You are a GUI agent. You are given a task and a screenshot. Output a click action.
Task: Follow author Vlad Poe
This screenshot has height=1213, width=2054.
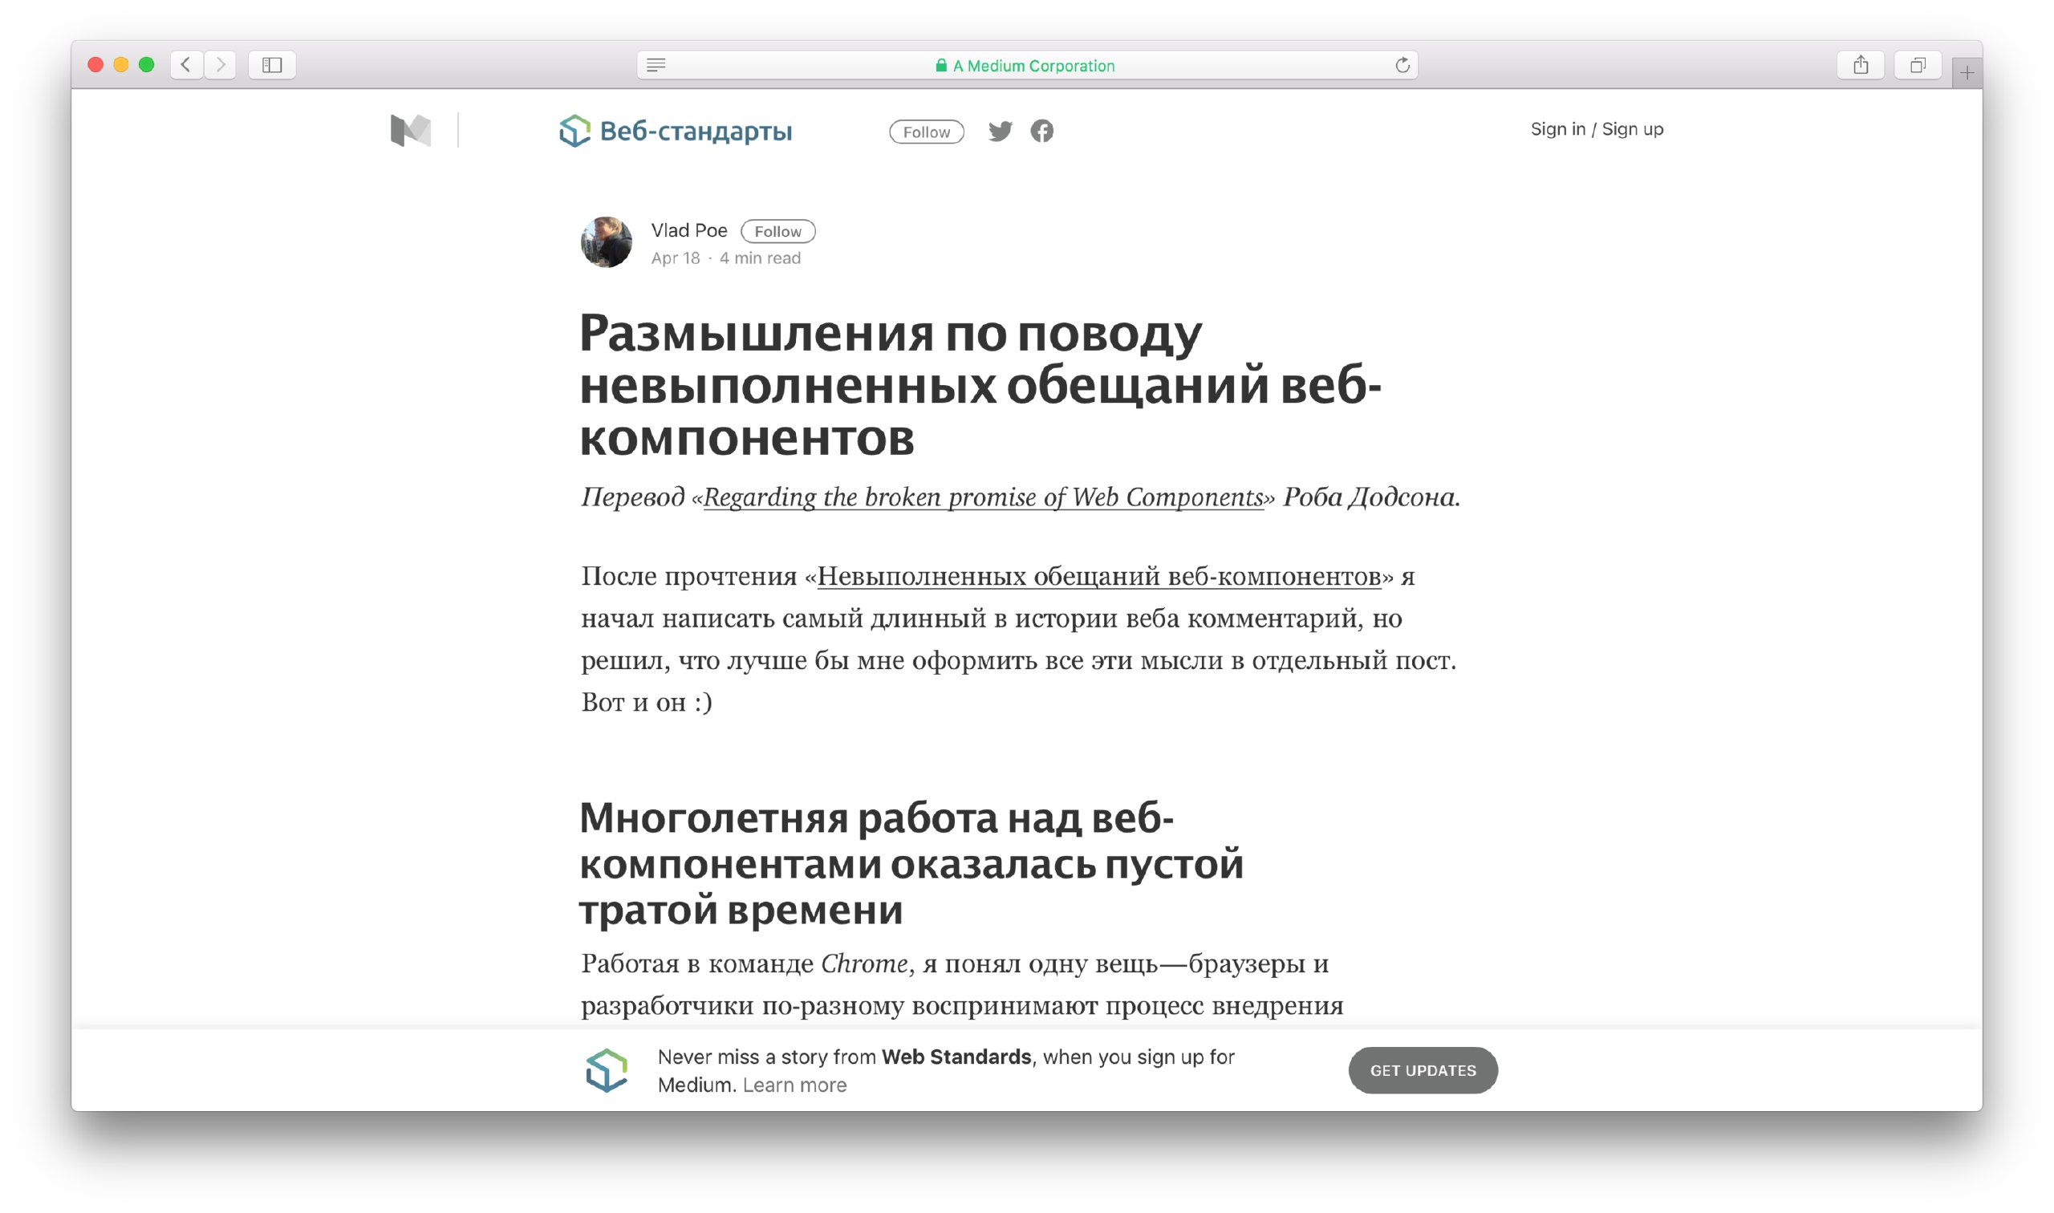click(x=778, y=231)
